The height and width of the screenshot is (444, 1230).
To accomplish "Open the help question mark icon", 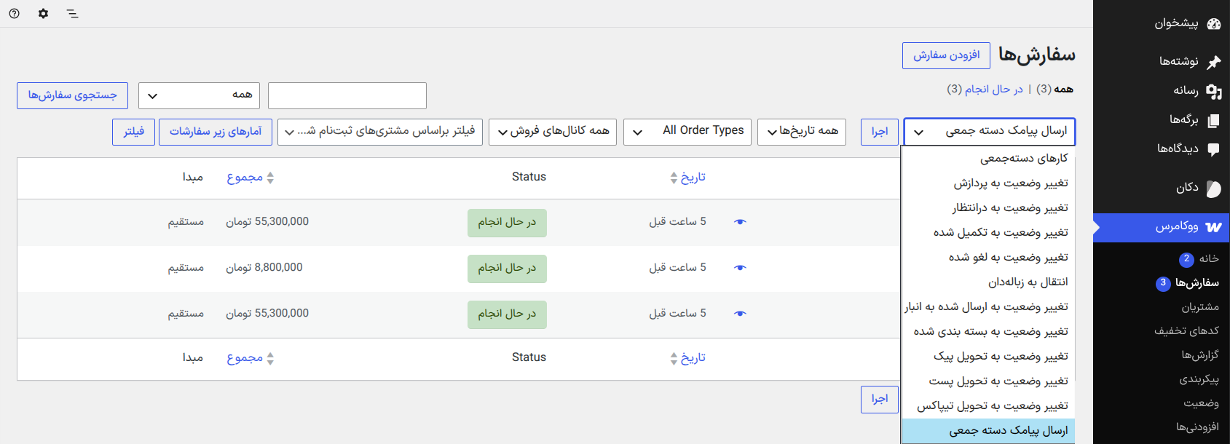I will [x=15, y=13].
